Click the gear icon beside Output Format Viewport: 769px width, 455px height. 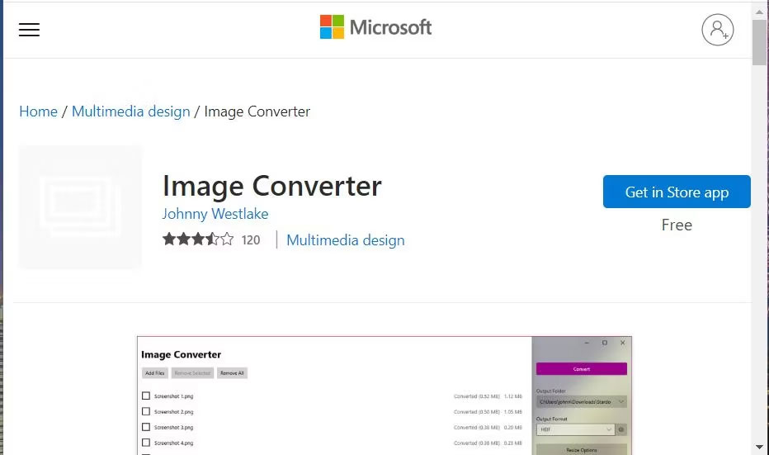[622, 429]
